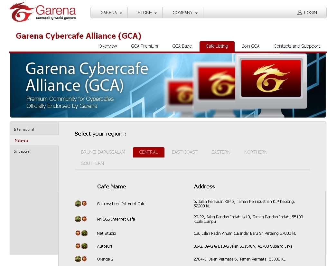Click the Address column header

coord(204,186)
